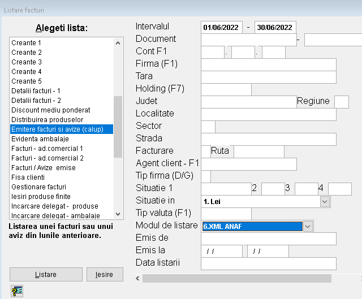Click the Listare button
The height and width of the screenshot is (299, 362).
coord(46,275)
